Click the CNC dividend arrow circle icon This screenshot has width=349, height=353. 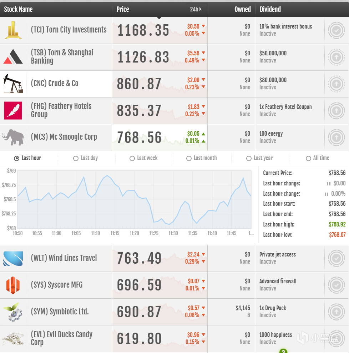click(337, 84)
